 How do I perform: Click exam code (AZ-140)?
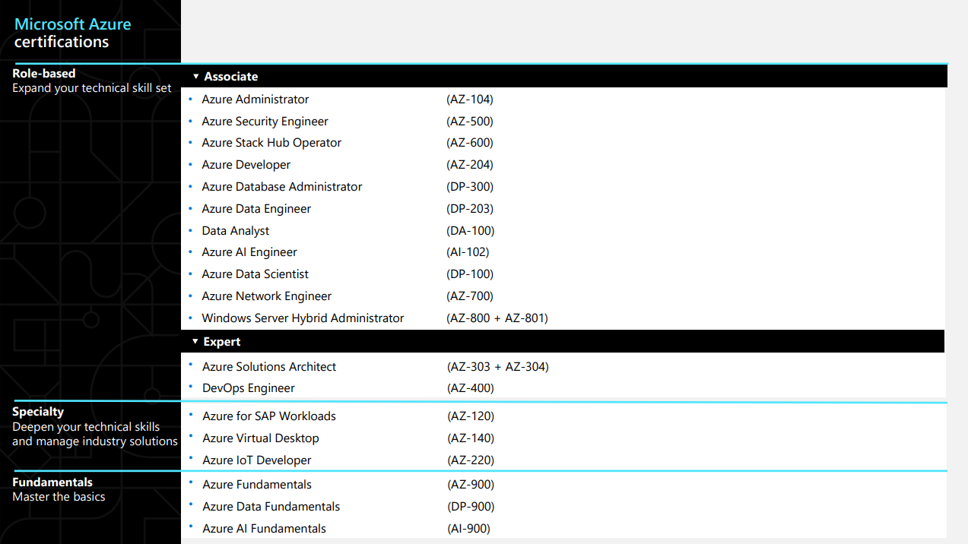471,438
